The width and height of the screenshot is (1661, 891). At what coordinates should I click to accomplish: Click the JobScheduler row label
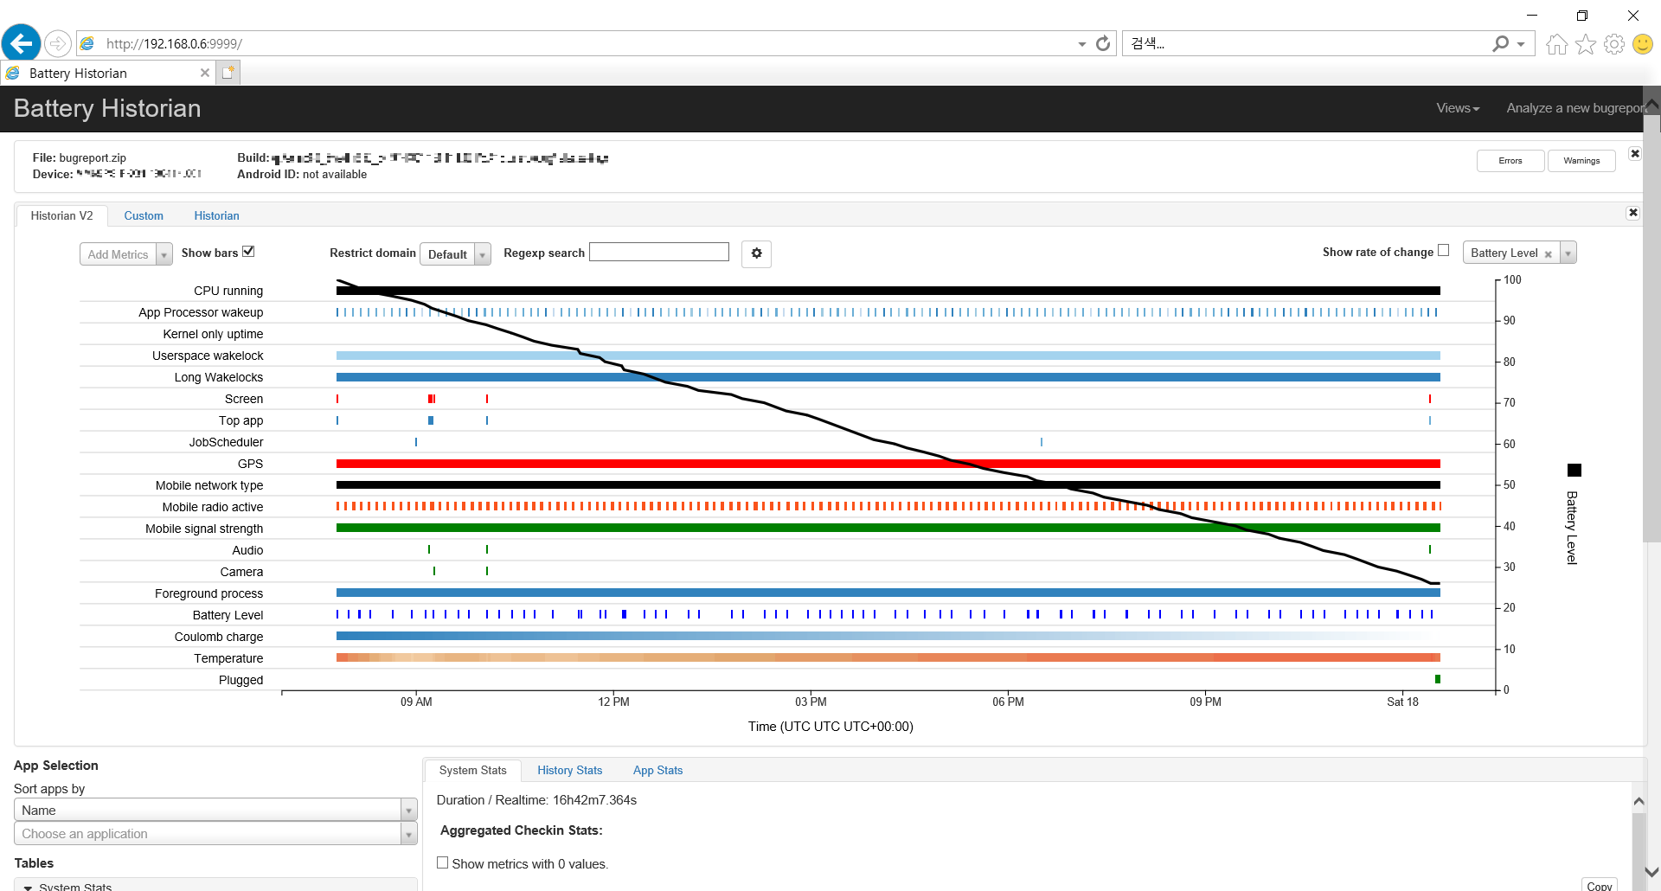coord(226,442)
